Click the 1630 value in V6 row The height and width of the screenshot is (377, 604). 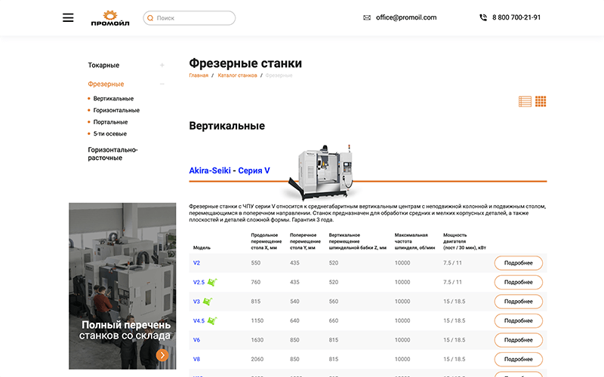coord(257,340)
